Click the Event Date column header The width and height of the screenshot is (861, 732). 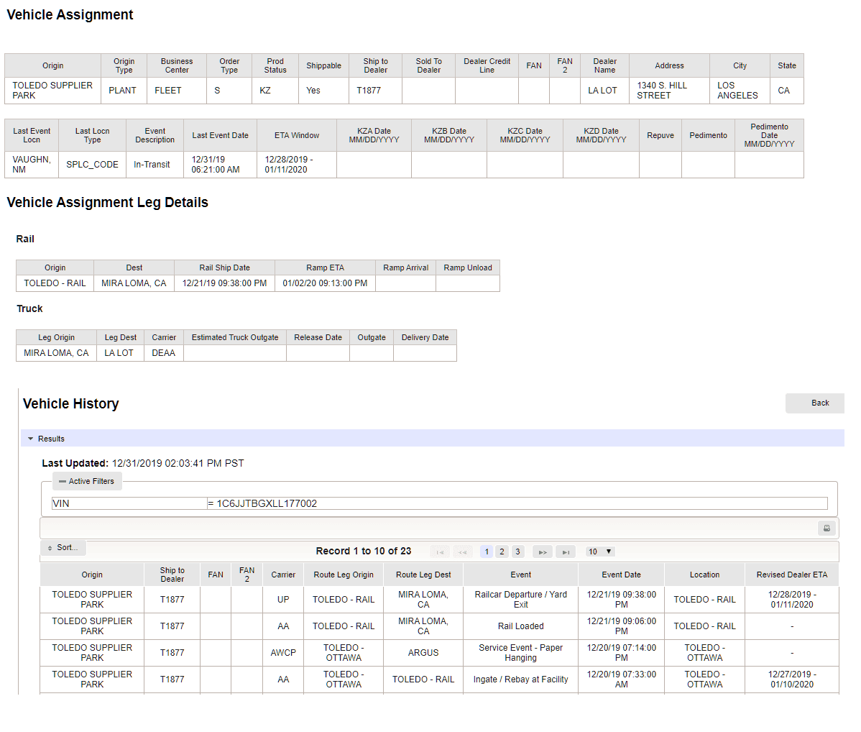click(621, 575)
